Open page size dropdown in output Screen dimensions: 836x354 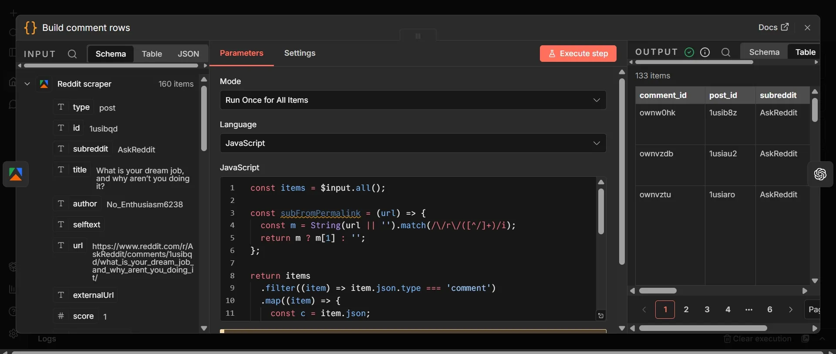pyautogui.click(x=812, y=310)
